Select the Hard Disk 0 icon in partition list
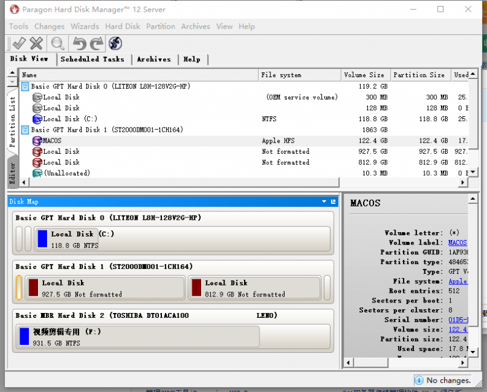Screen dimensions: 487x392 [25, 86]
